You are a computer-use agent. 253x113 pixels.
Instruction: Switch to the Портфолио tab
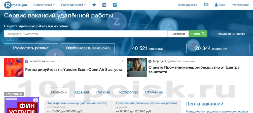tap(128, 92)
